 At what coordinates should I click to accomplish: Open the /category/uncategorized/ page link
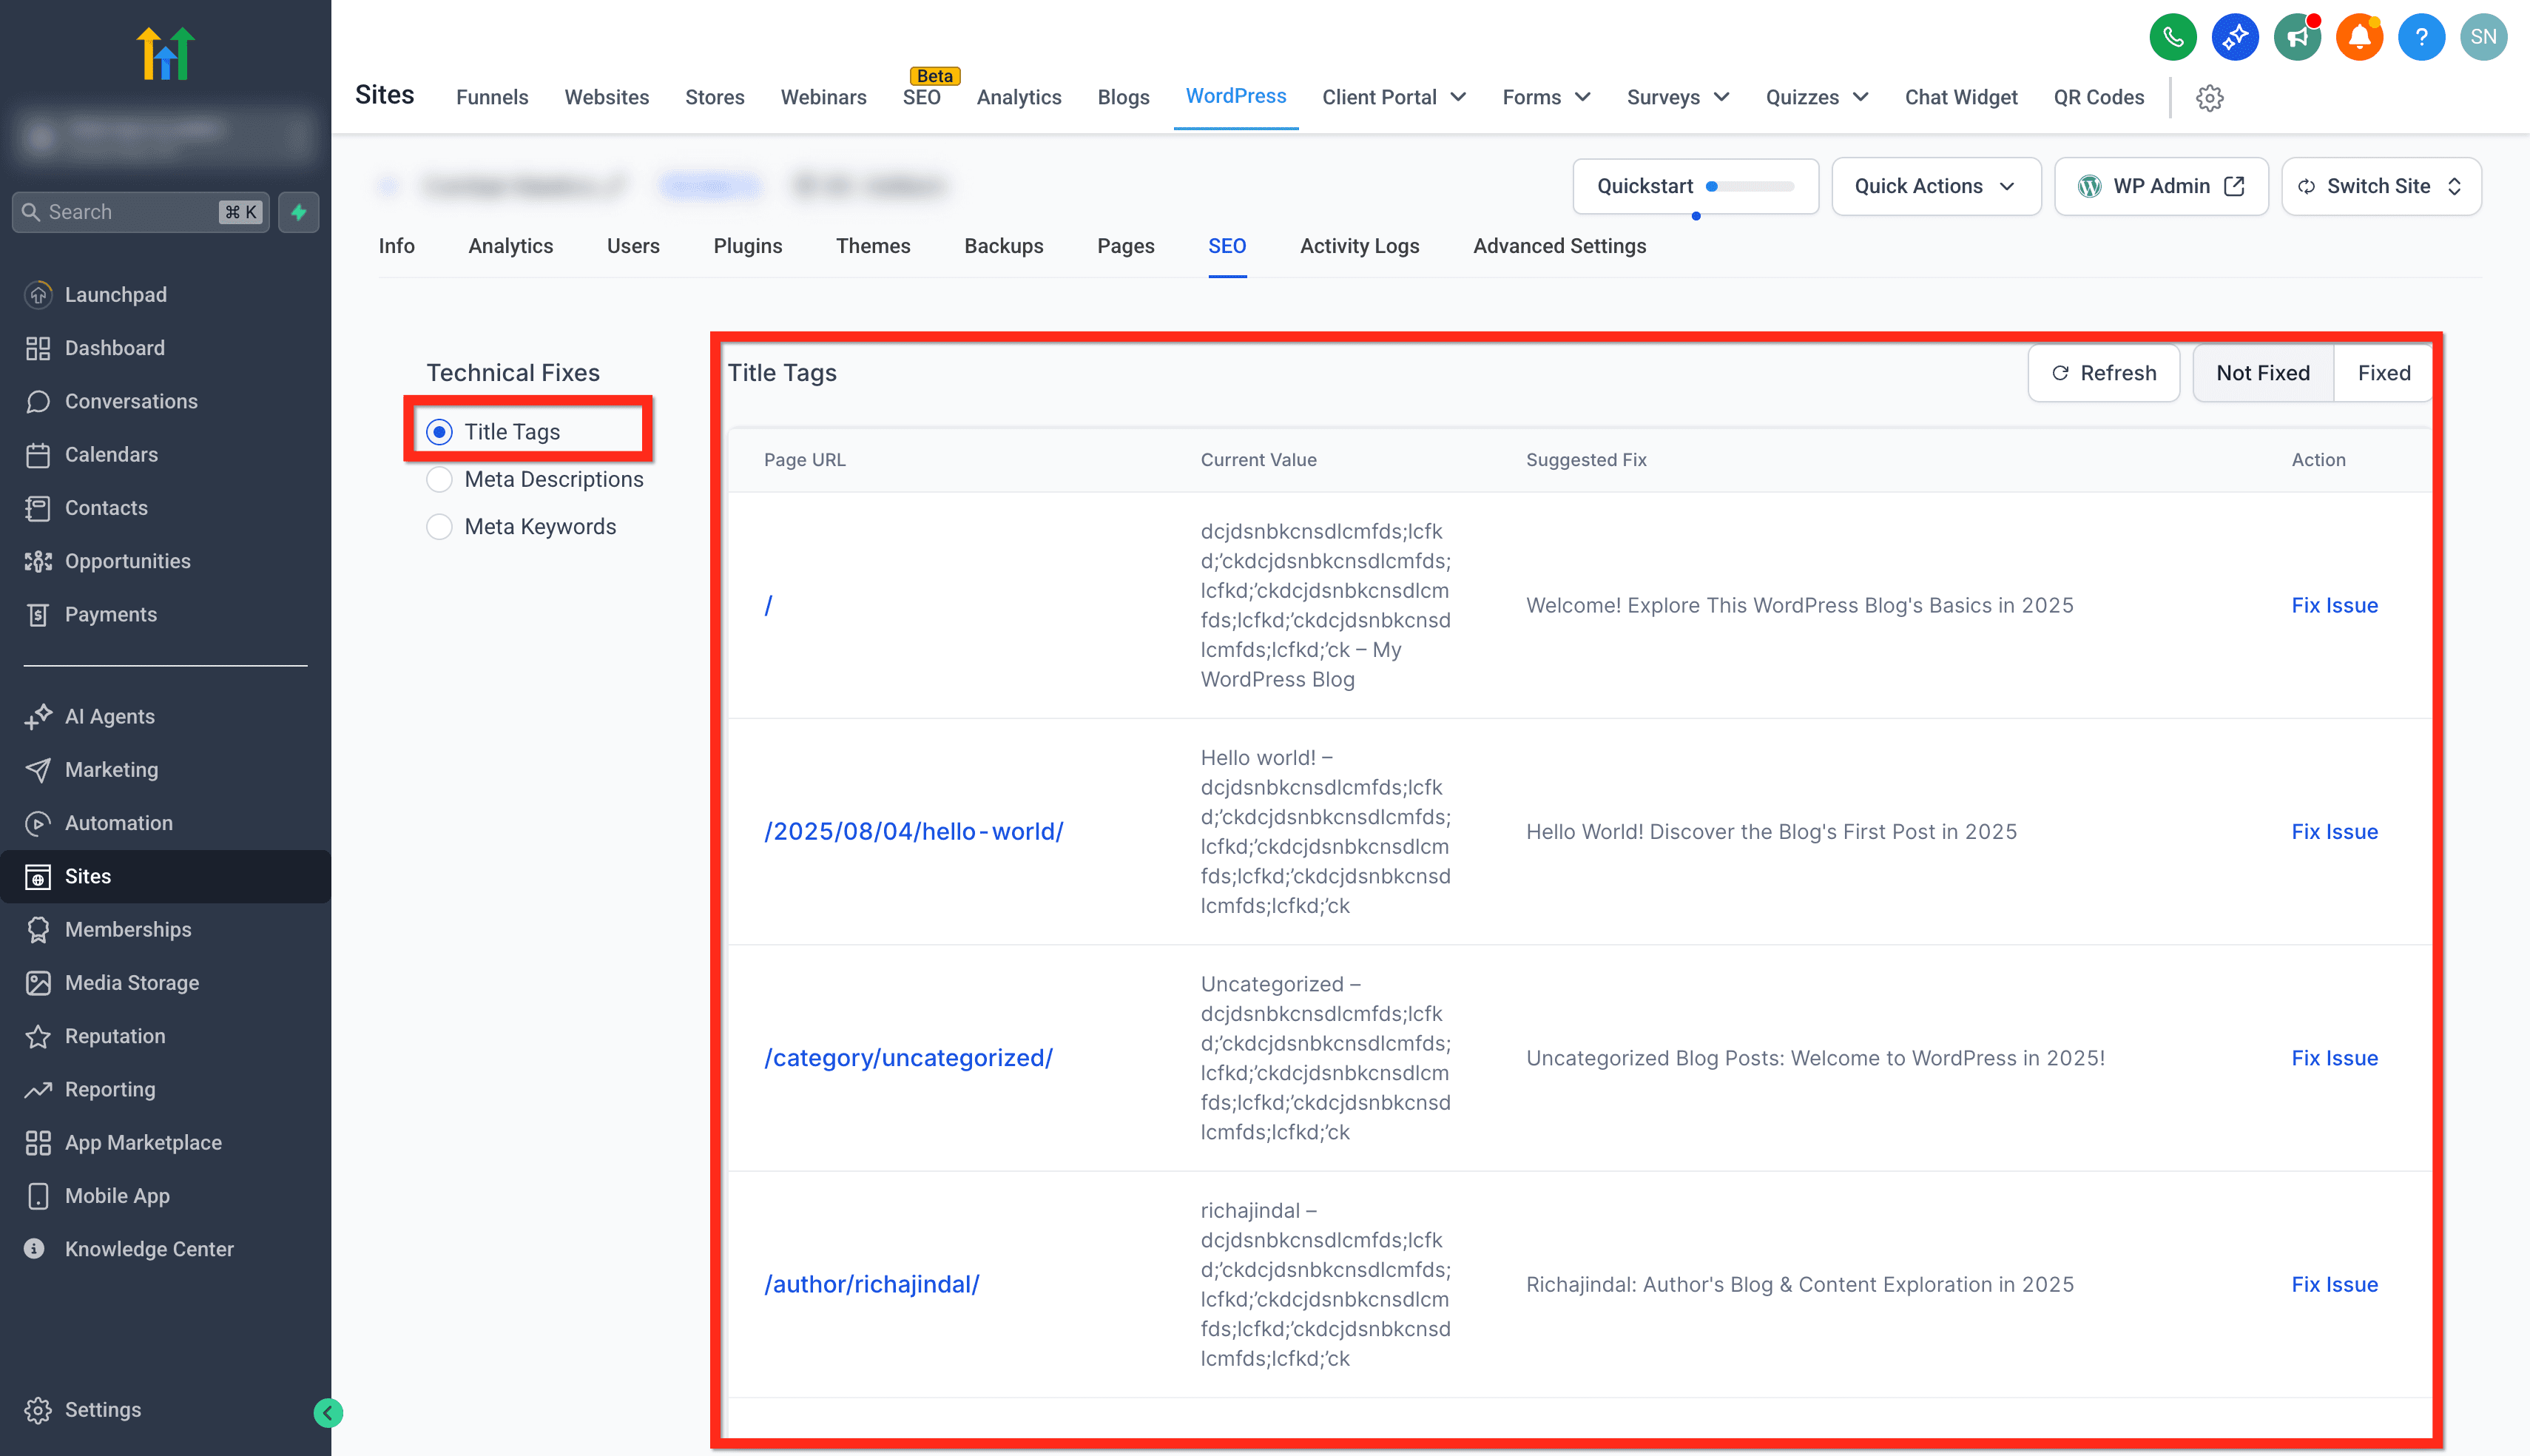pyautogui.click(x=908, y=1057)
